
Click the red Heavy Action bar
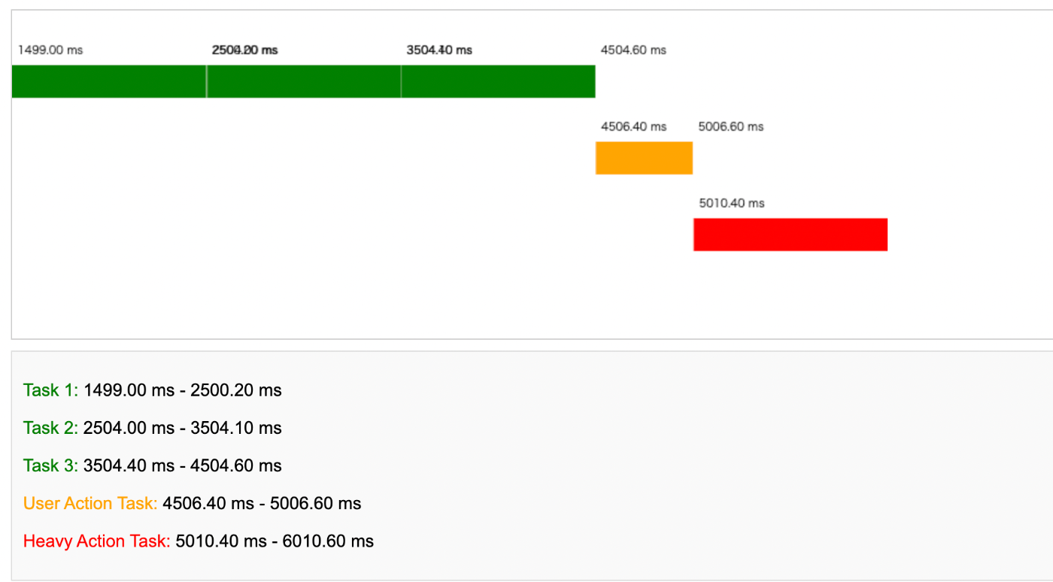790,235
